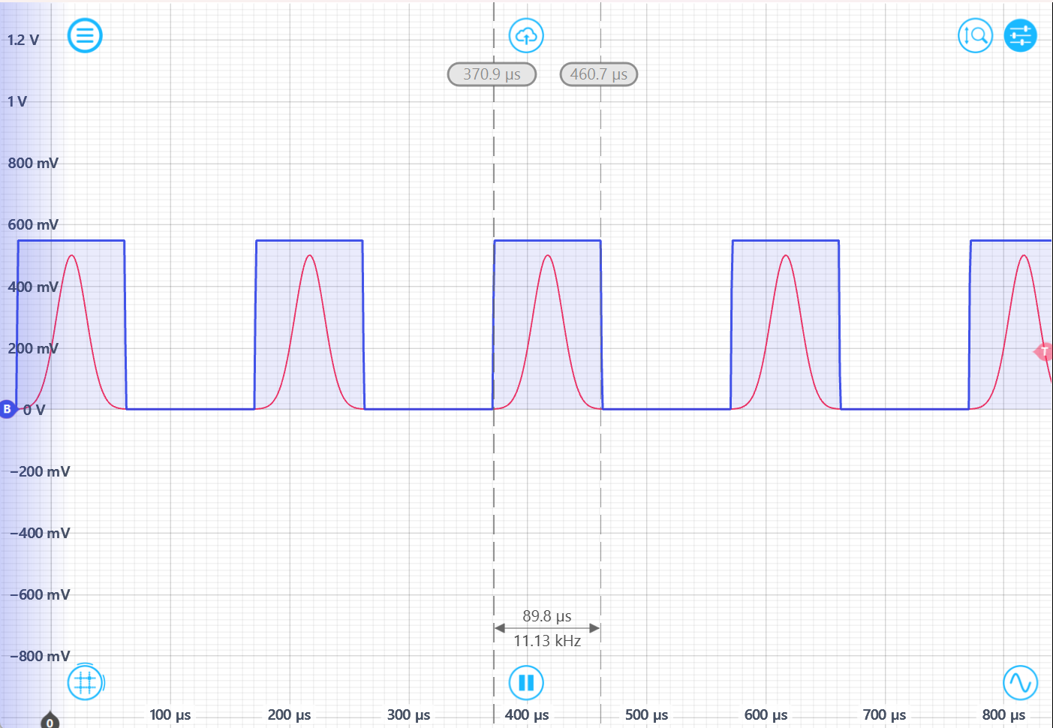
Task: Click the time origin 0 marker
Action: 50,721
